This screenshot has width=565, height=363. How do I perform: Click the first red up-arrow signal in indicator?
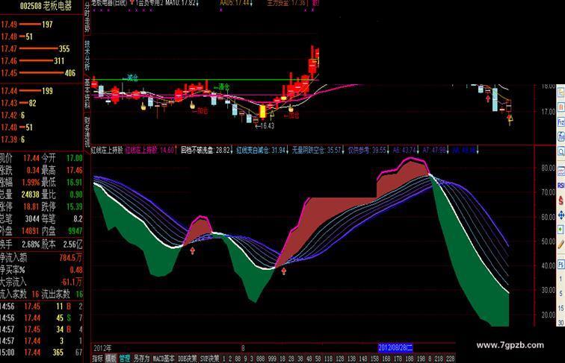click(192, 250)
